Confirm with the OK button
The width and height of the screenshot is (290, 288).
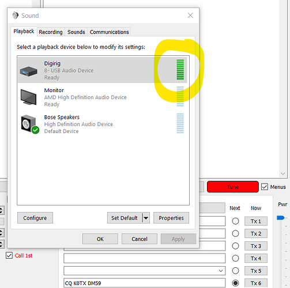pos(100,239)
